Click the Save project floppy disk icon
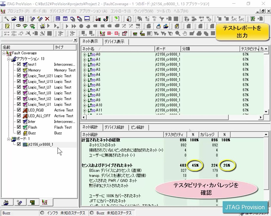This screenshot has height=216, width=271. click(21, 19)
